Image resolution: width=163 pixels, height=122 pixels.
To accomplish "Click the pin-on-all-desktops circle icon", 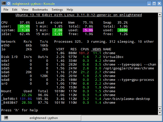I will click(x=8, y=3).
